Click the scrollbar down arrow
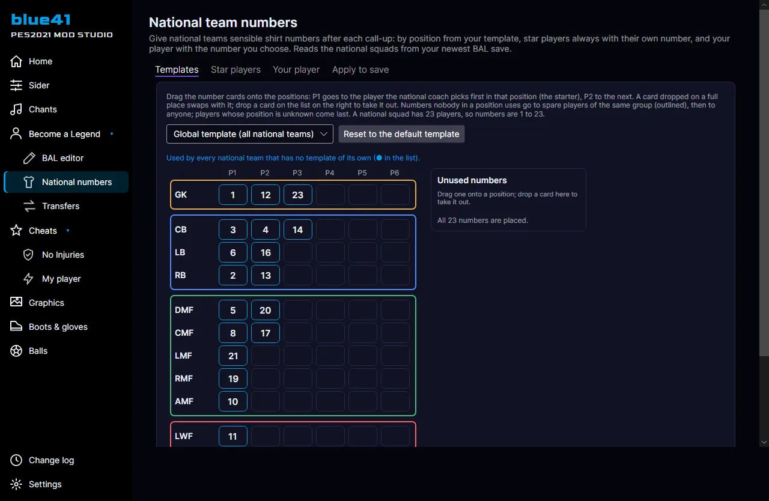Viewport: 769px width, 501px height. (764, 442)
